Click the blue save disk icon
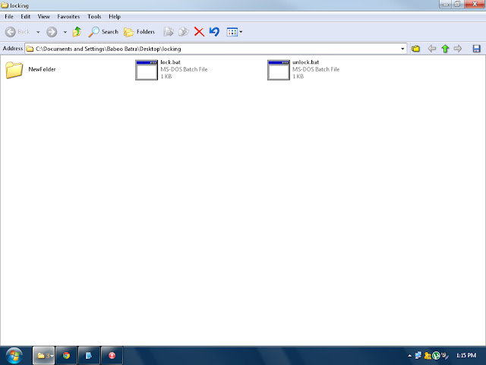Image resolution: width=486 pixels, height=365 pixels. coord(476,49)
